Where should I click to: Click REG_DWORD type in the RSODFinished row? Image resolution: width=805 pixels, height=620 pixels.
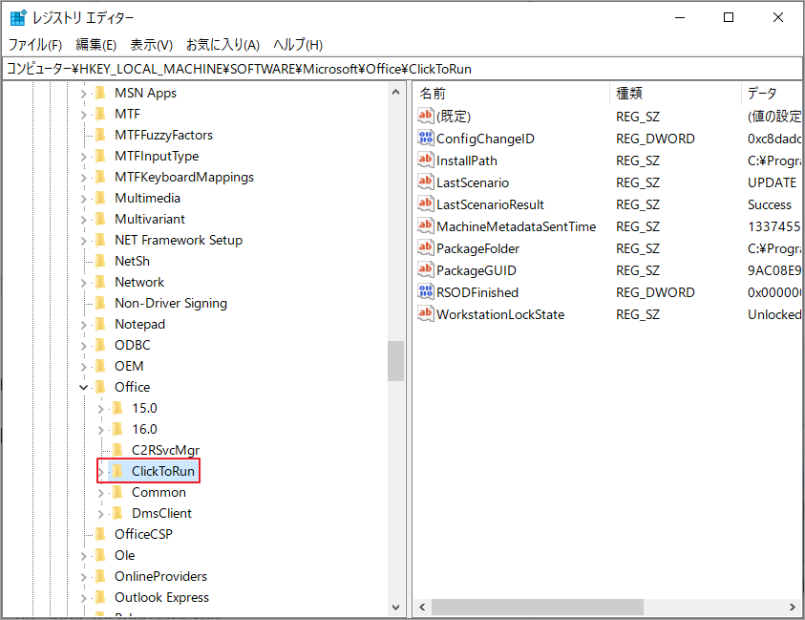(655, 292)
